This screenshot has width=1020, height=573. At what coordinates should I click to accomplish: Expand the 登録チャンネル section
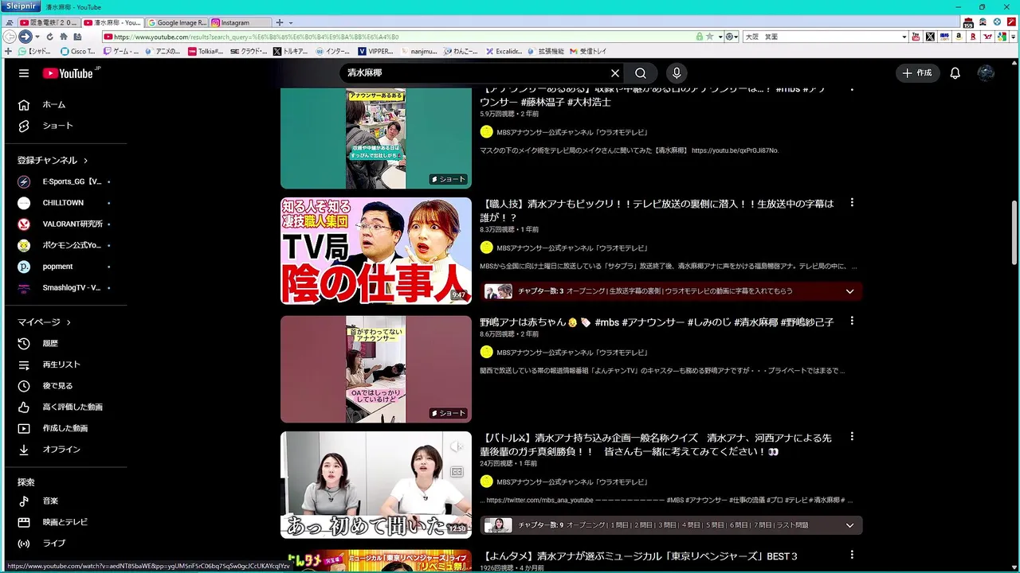[53, 161]
